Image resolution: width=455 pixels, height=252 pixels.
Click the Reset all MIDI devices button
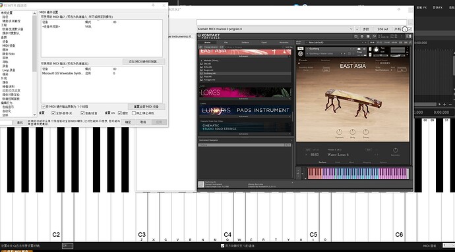[146, 107]
